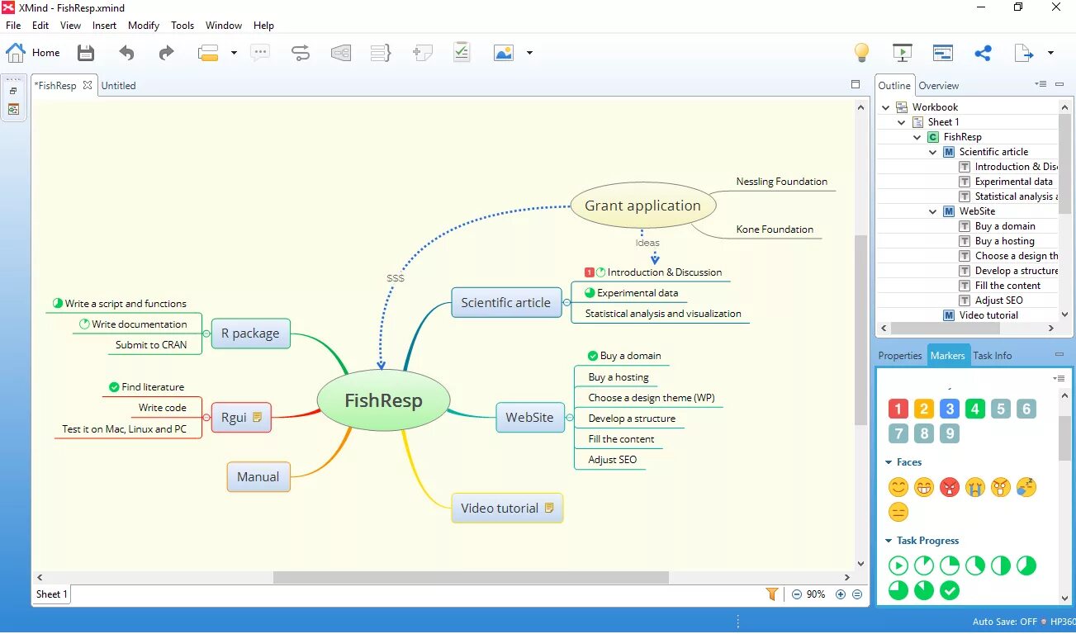The width and height of the screenshot is (1076, 634).
Task: Click the Home icon in toolbar
Action: (15, 53)
